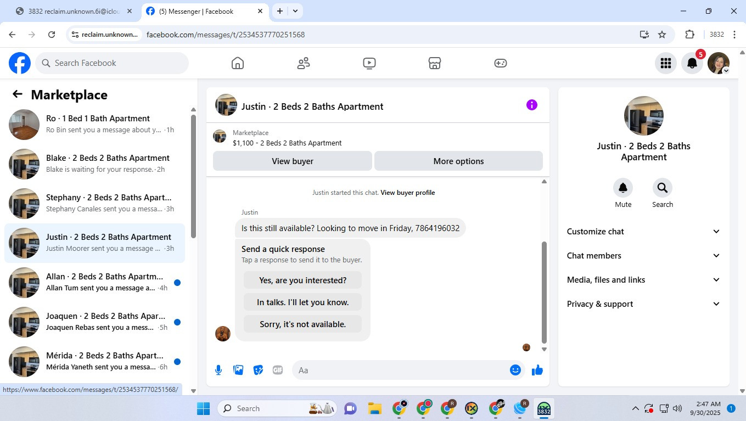
Task: Open the Watch video icon
Action: pyautogui.click(x=369, y=63)
